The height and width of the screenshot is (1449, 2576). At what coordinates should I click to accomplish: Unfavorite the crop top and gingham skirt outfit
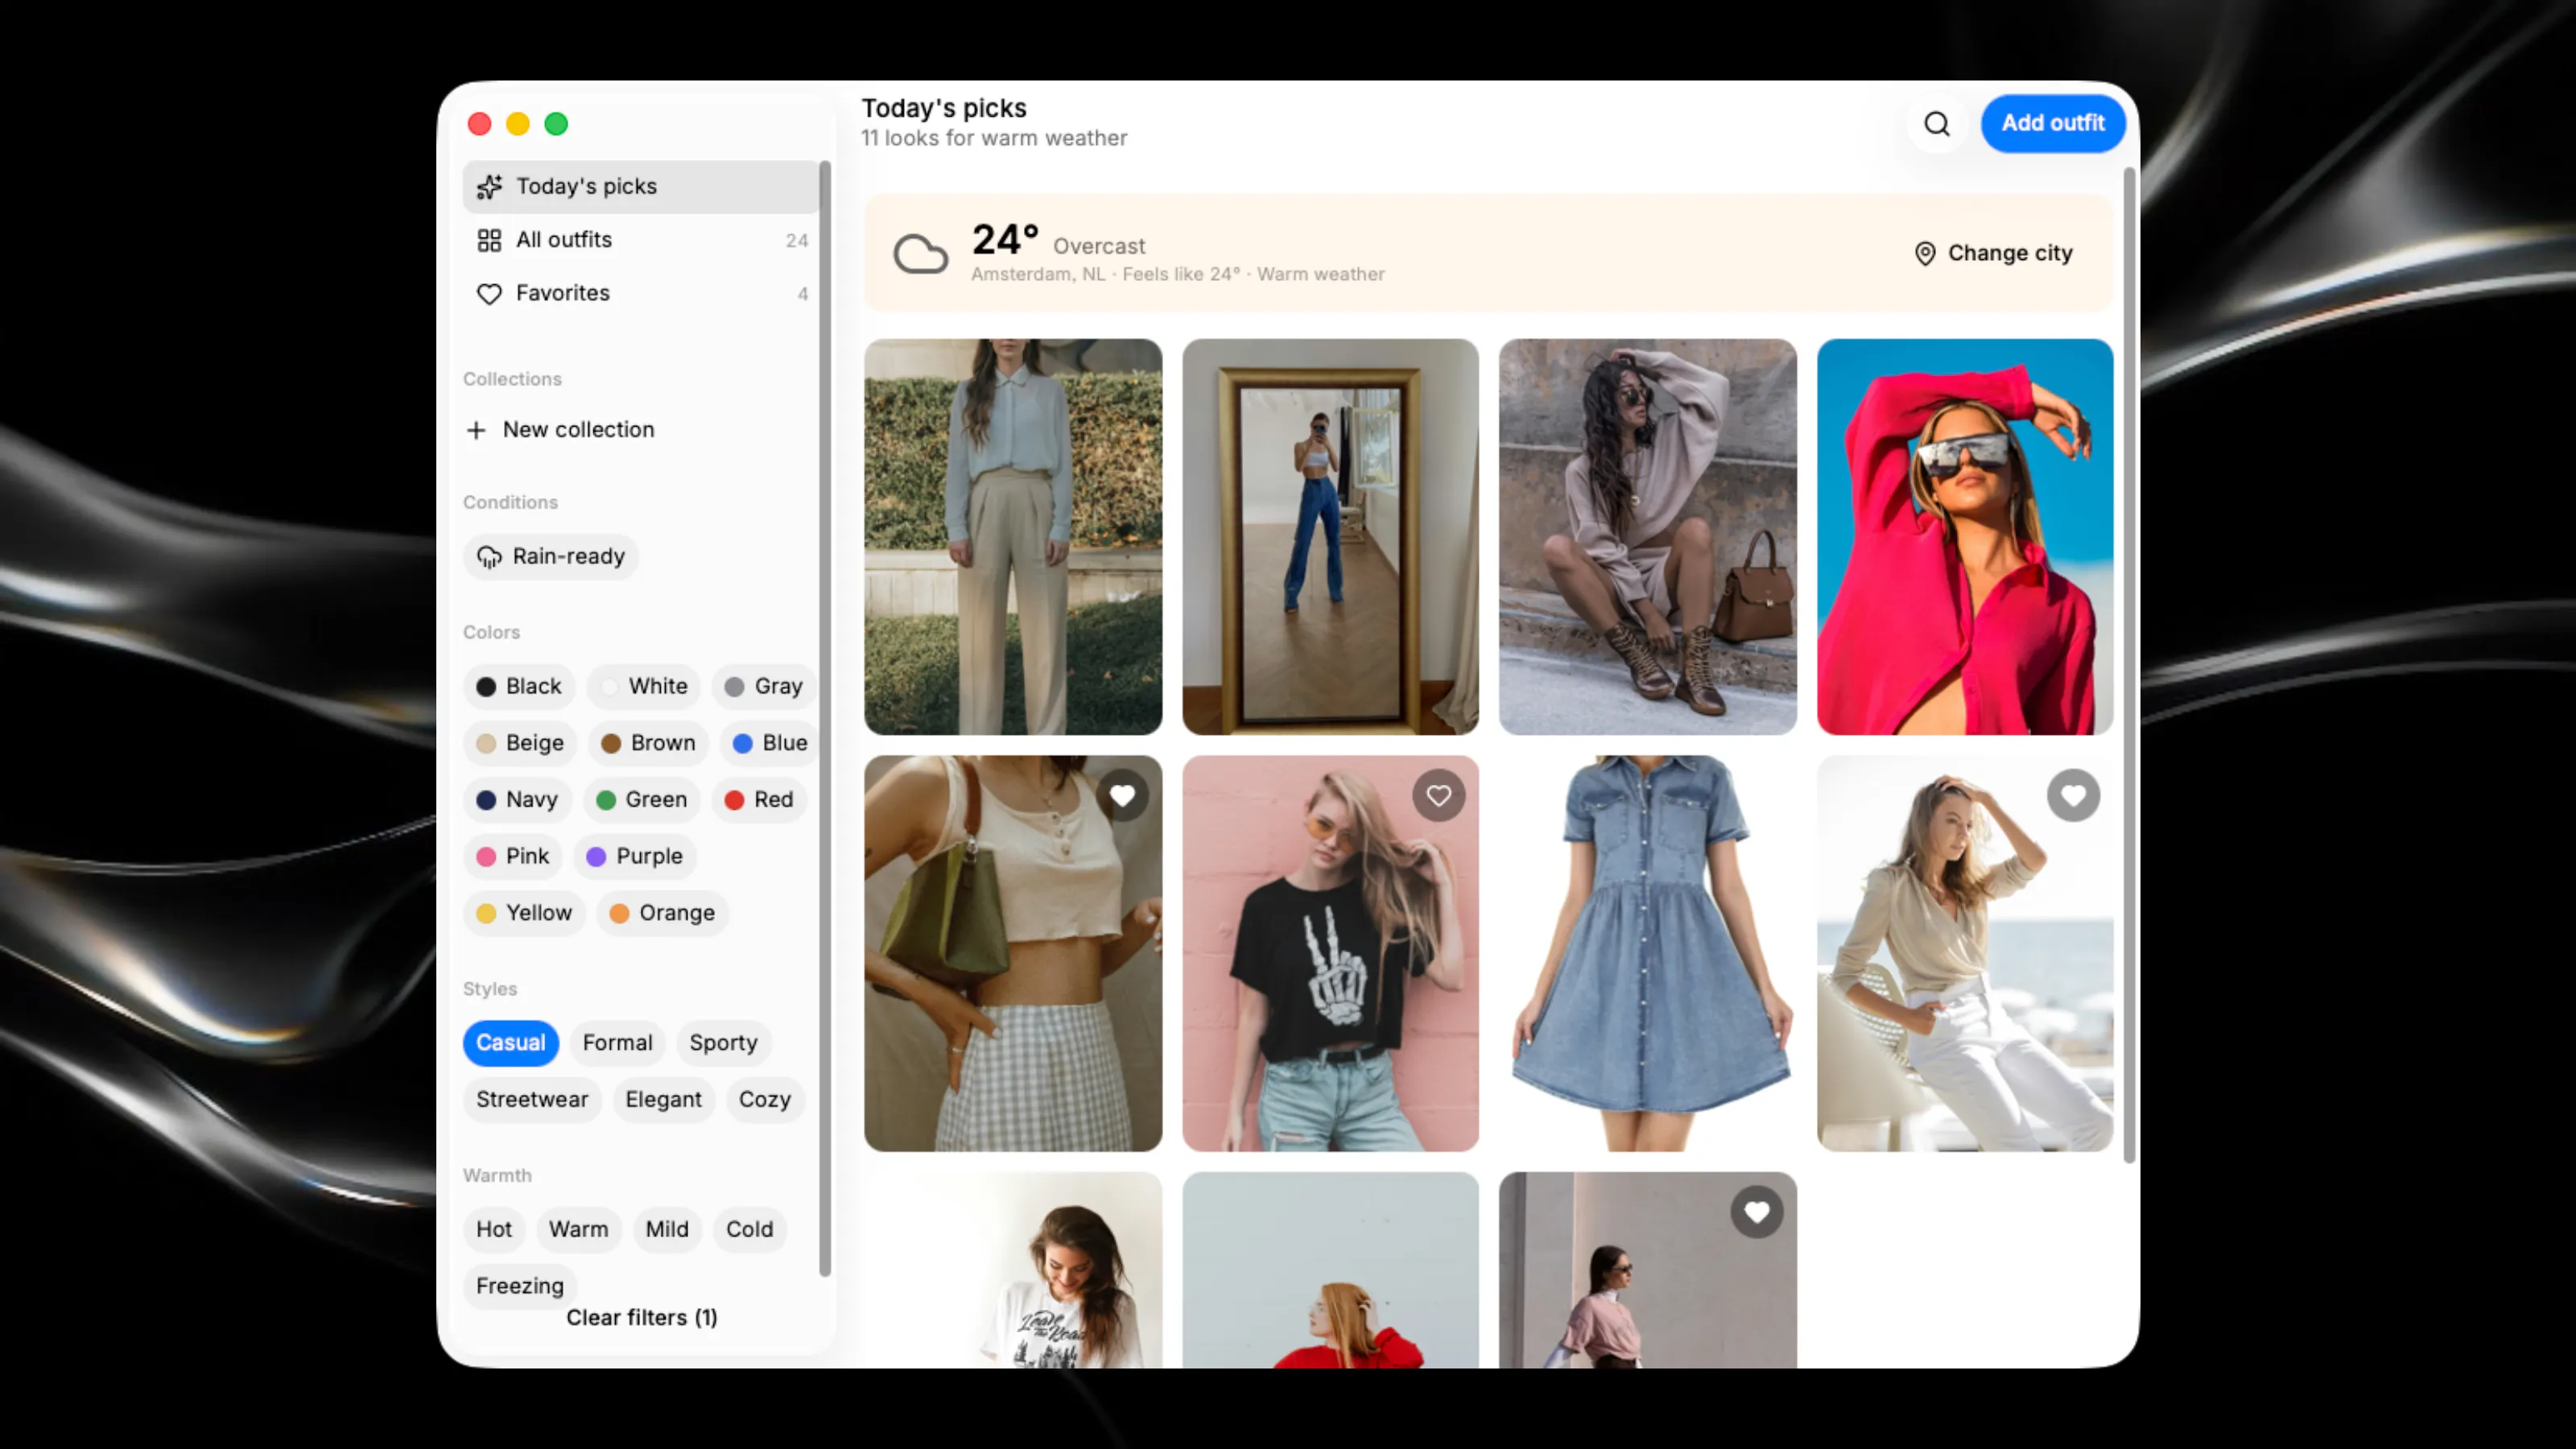tap(1122, 796)
